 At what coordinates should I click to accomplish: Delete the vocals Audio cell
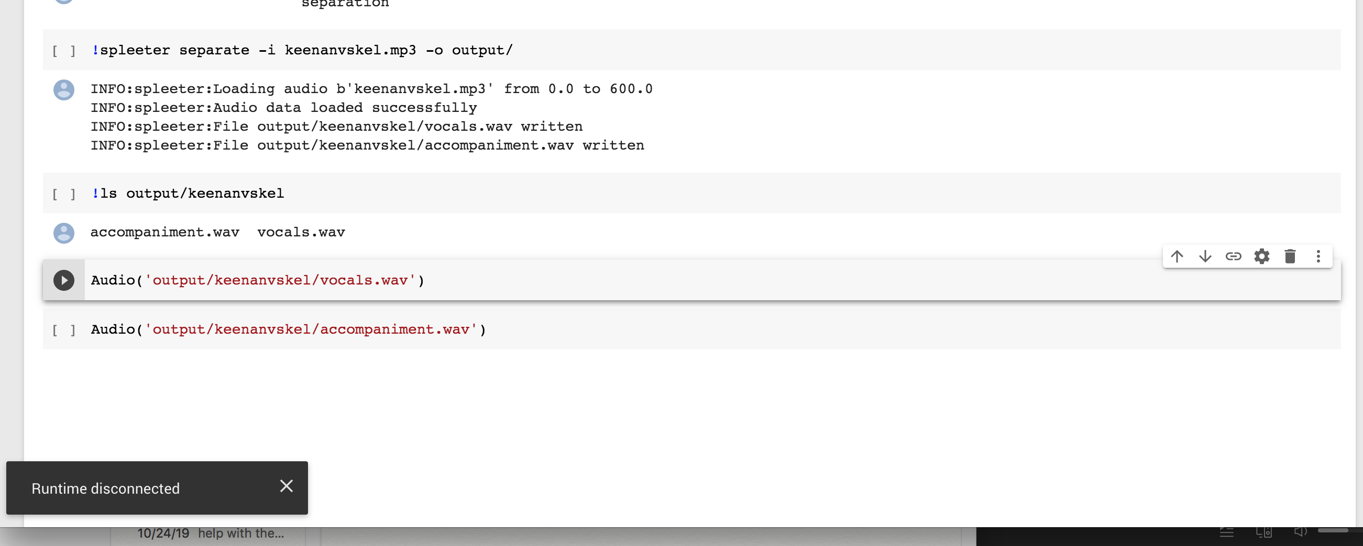pos(1290,257)
